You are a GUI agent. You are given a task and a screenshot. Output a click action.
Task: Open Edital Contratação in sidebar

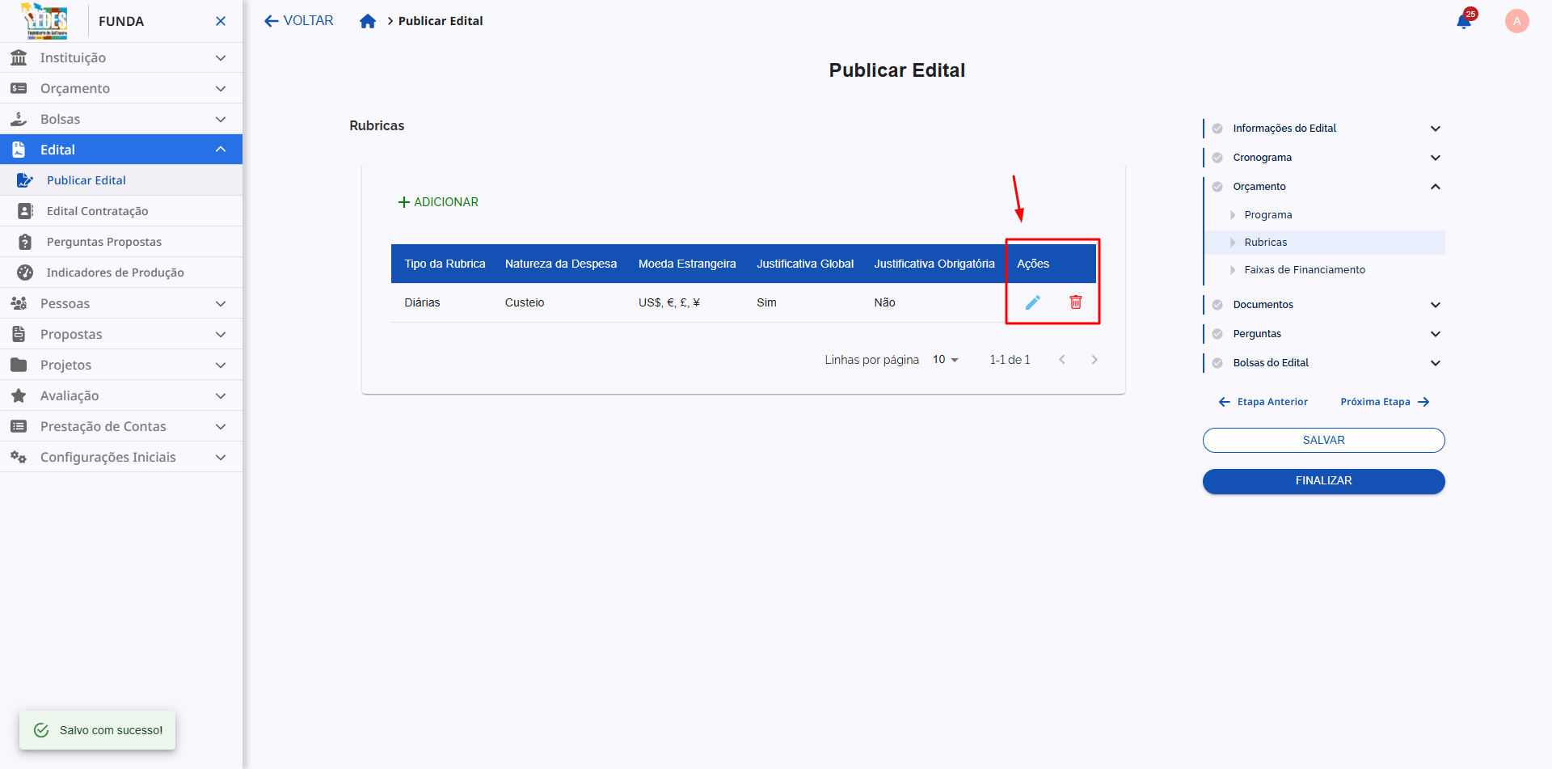pos(97,211)
